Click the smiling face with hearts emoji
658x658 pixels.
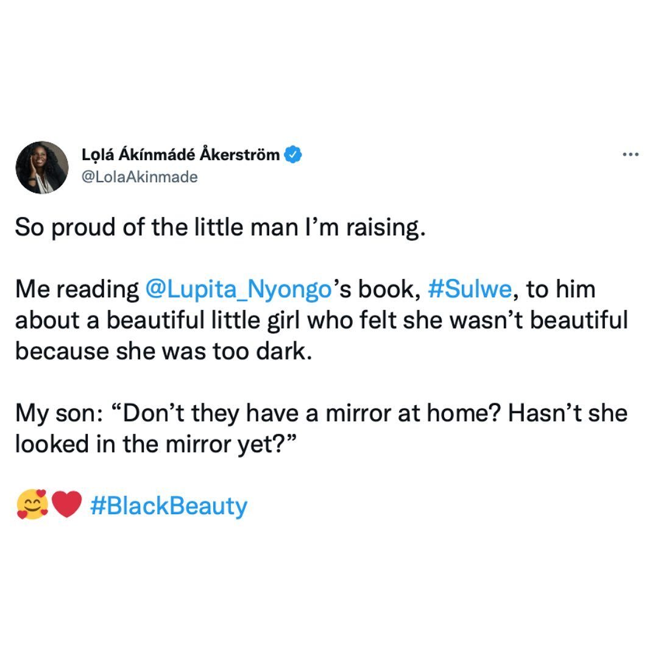click(x=32, y=506)
